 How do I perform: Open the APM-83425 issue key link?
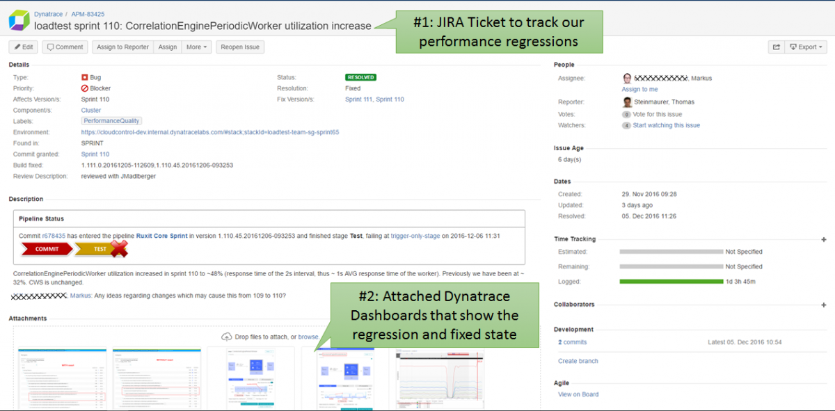88,14
